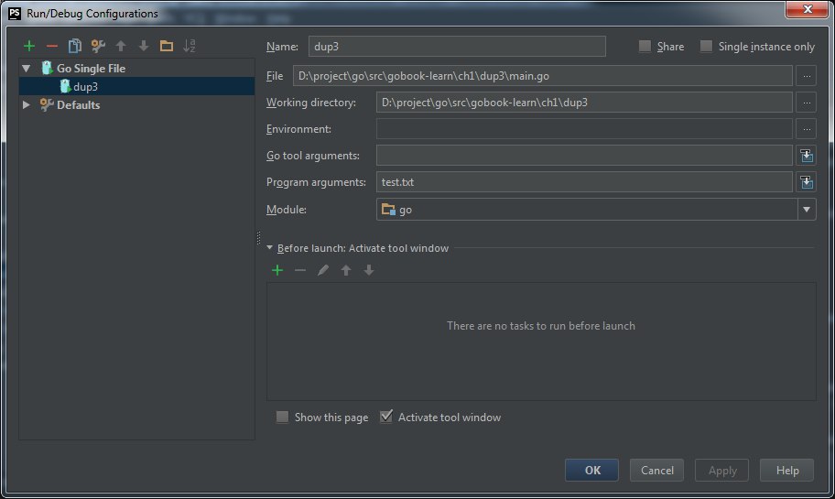Screen dimensions: 835x499
Task: Add a before-launch task
Action: 277,270
